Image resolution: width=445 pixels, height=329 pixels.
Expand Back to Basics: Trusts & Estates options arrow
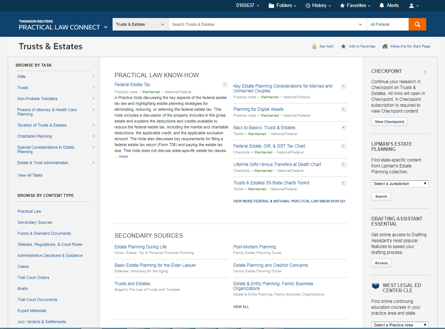click(x=344, y=128)
